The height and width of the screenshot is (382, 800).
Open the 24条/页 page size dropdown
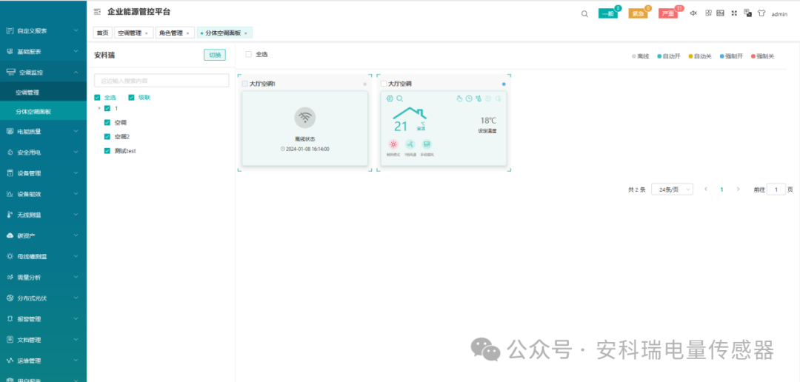[x=673, y=190]
